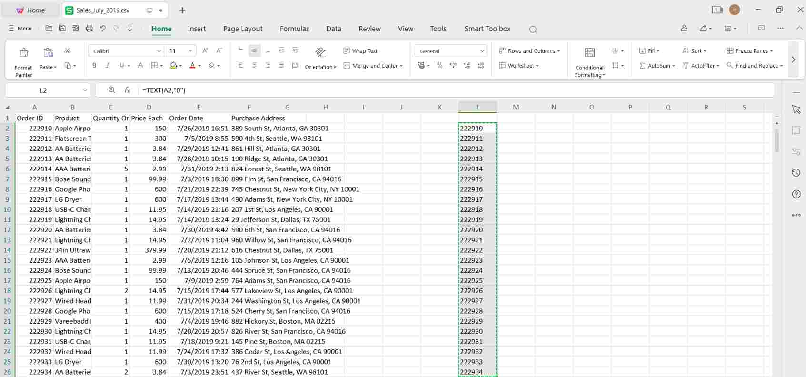Click the Cut scissors icon
The height and width of the screenshot is (377, 806).
pyautogui.click(x=67, y=50)
